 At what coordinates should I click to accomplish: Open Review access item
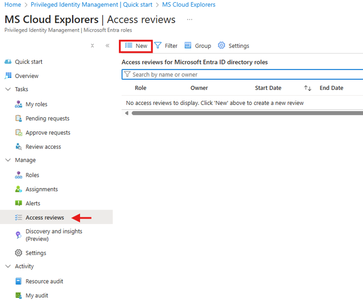coord(43,147)
